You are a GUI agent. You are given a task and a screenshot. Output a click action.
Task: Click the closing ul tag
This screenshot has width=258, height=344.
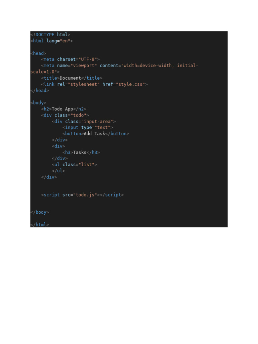click(58, 171)
